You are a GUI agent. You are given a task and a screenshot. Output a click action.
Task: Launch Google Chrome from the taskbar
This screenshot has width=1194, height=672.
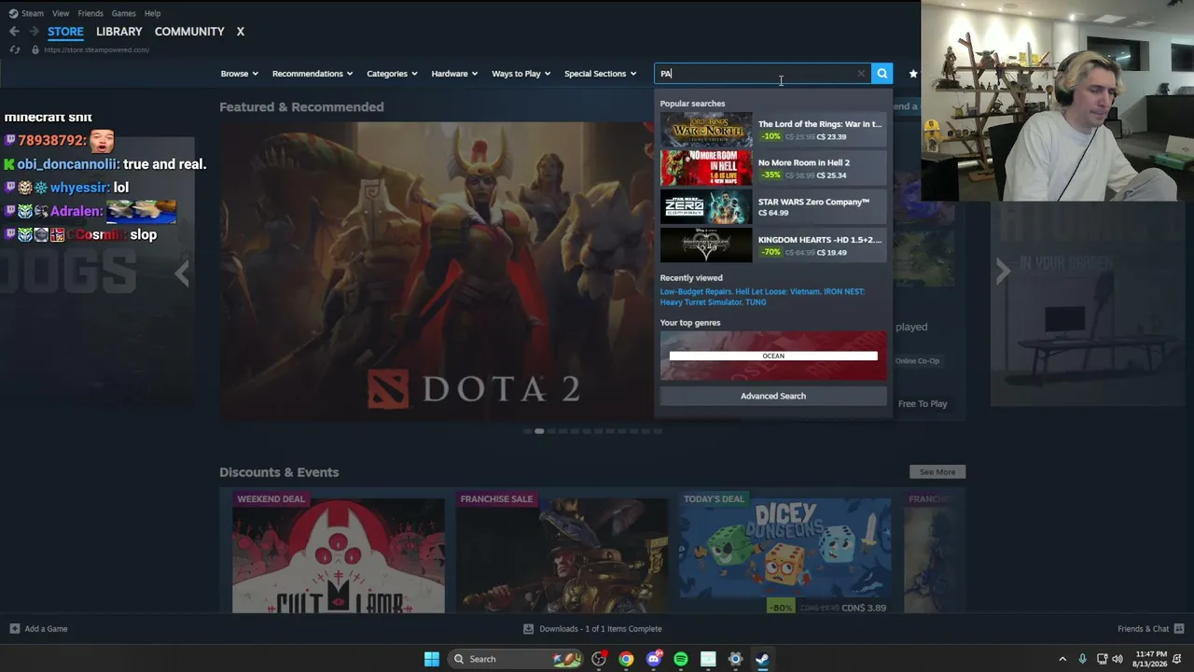point(626,659)
